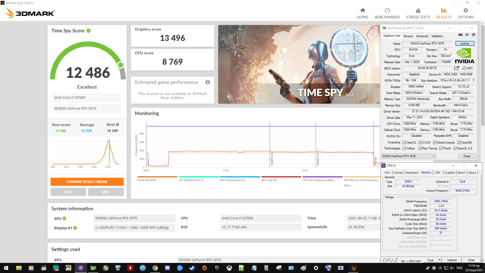Open About tab in CPU-Z
Image resolution: width=485 pixels, height=273 pixels.
pos(472,173)
